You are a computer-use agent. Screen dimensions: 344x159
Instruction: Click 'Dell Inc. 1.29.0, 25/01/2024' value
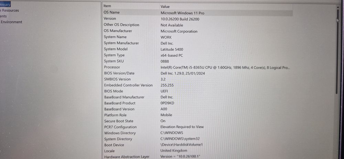[x=183, y=74]
